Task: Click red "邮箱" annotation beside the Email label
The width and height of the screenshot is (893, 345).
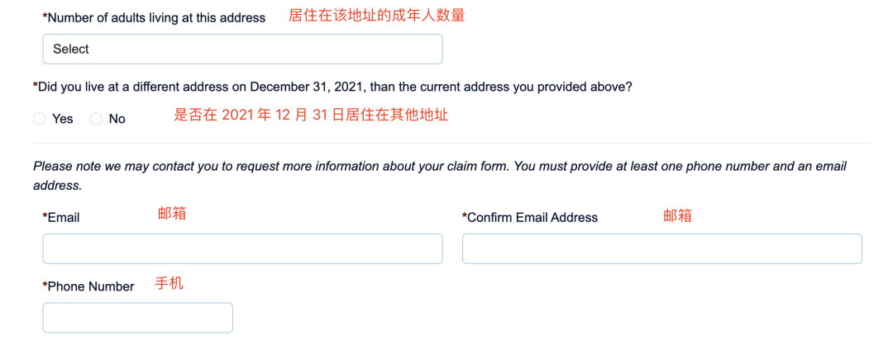Action: click(172, 213)
